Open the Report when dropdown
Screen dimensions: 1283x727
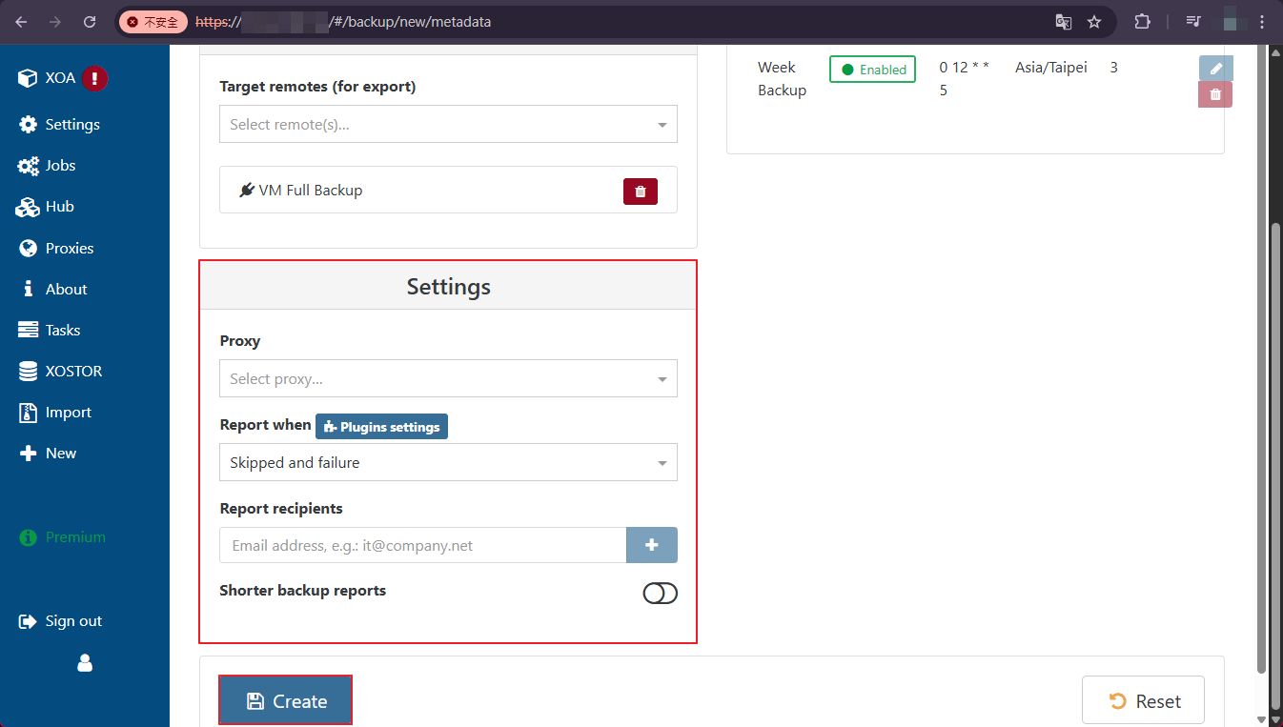pyautogui.click(x=448, y=462)
